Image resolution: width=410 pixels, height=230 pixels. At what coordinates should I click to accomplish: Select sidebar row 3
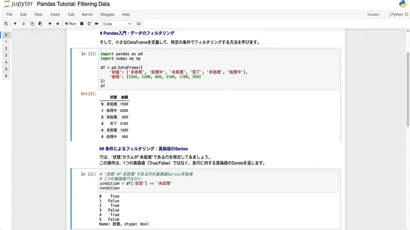point(6,55)
